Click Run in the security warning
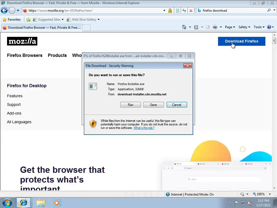The height and width of the screenshot is (208, 277). (131, 105)
